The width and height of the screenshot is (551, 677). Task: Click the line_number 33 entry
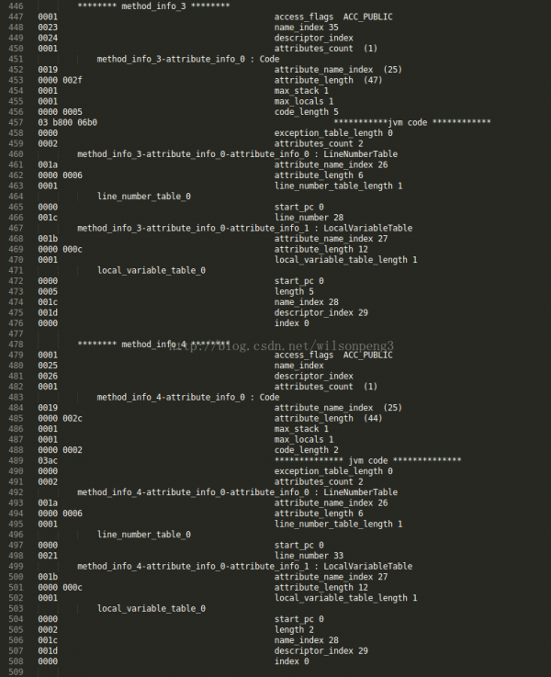(309, 556)
